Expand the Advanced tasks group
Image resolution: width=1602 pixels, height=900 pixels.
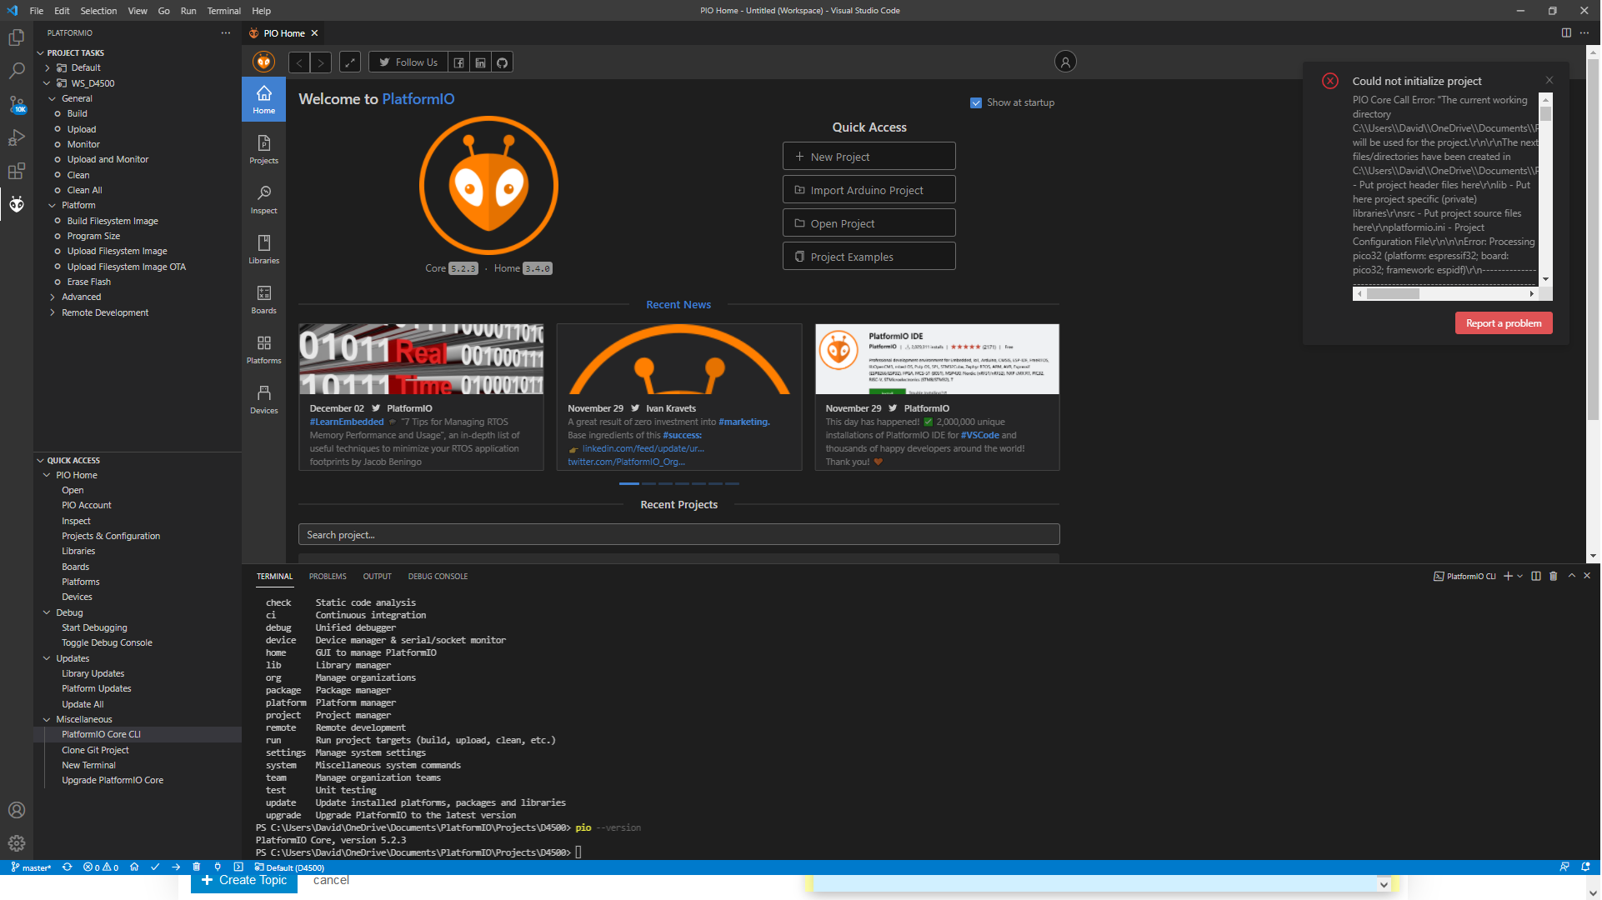(x=53, y=297)
